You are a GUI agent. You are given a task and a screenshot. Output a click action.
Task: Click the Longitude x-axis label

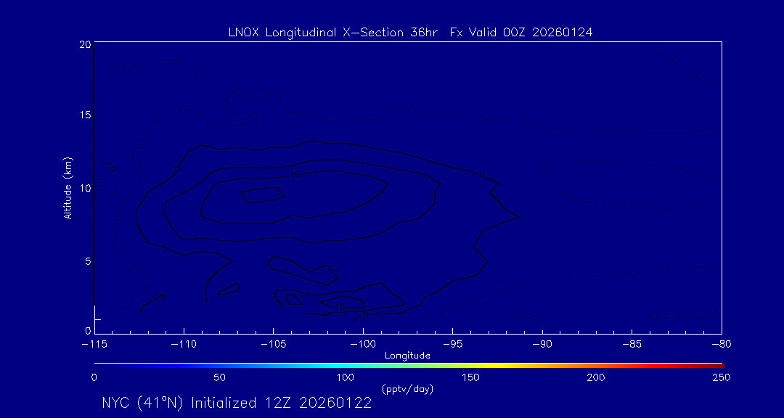pos(407,356)
